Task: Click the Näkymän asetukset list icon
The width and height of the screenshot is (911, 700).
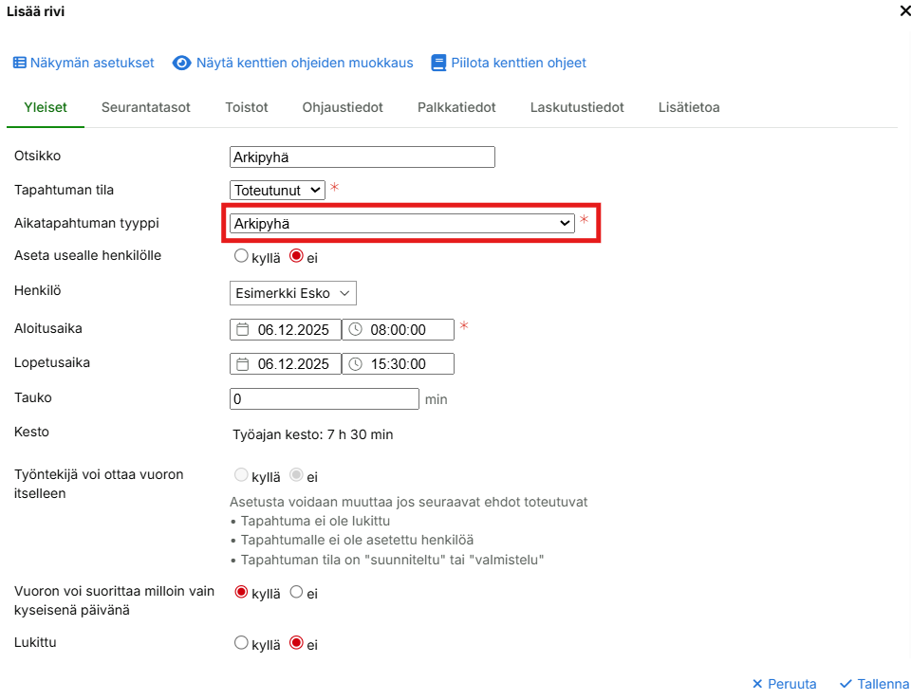Action: point(19,63)
